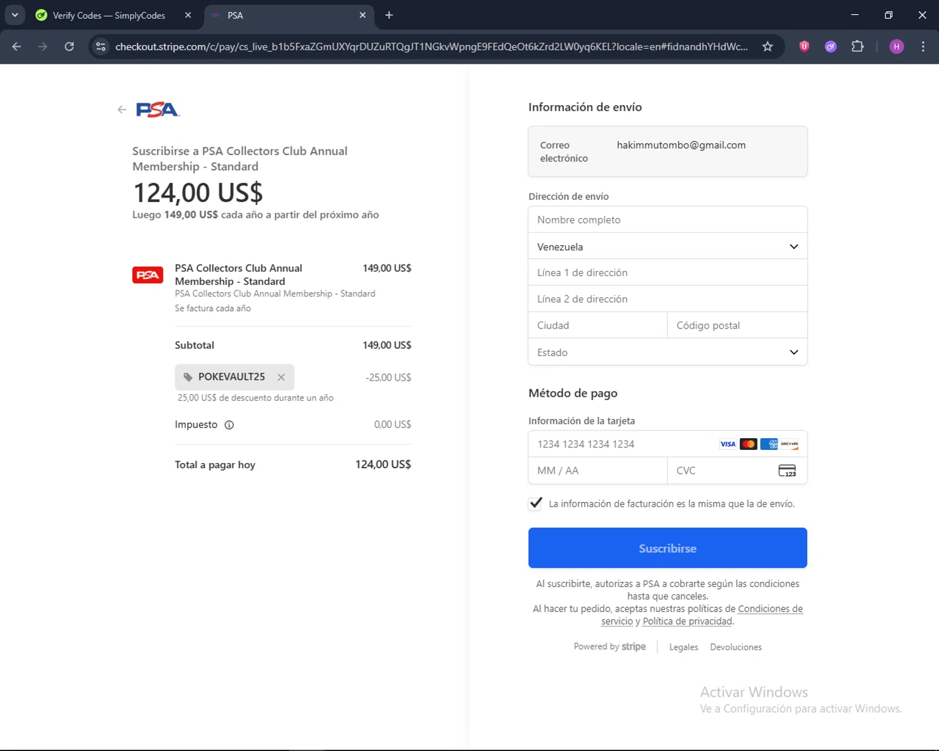Open the Estado state dropdown
This screenshot has height=751, width=939.
[668, 352]
